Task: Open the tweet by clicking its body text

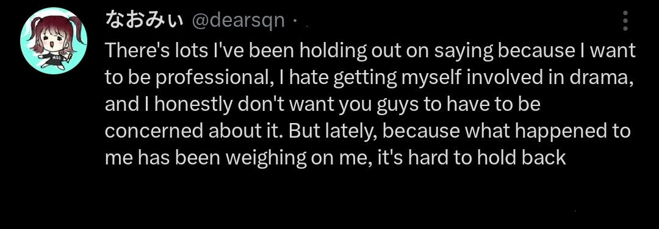Action: click(370, 104)
